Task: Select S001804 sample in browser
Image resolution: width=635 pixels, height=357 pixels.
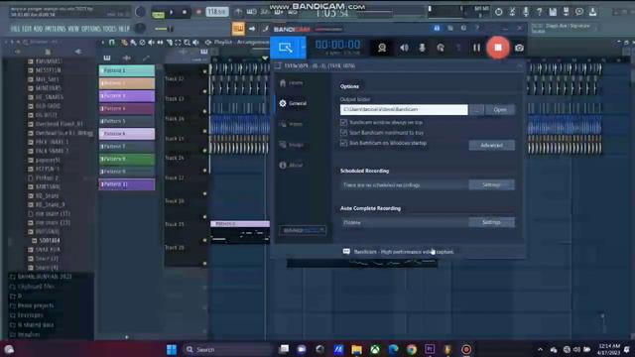Action: tap(50, 240)
